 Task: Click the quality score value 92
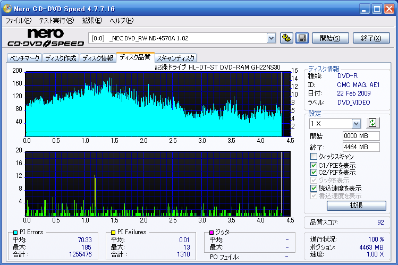point(380,223)
